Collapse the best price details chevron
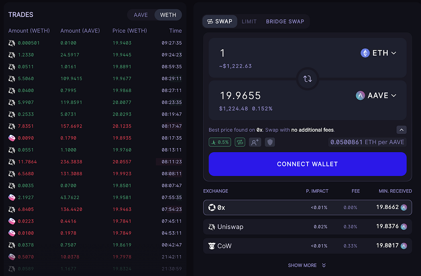Screen dimensions: 421x276 coord(401,130)
